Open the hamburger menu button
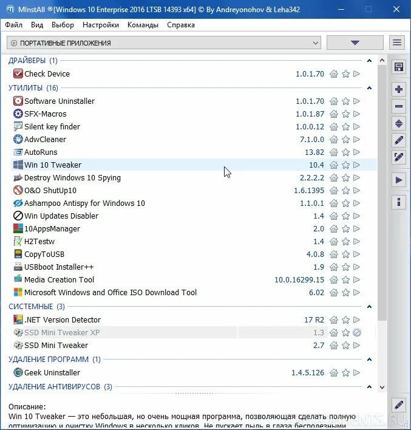This screenshot has width=411, height=430. click(397, 43)
